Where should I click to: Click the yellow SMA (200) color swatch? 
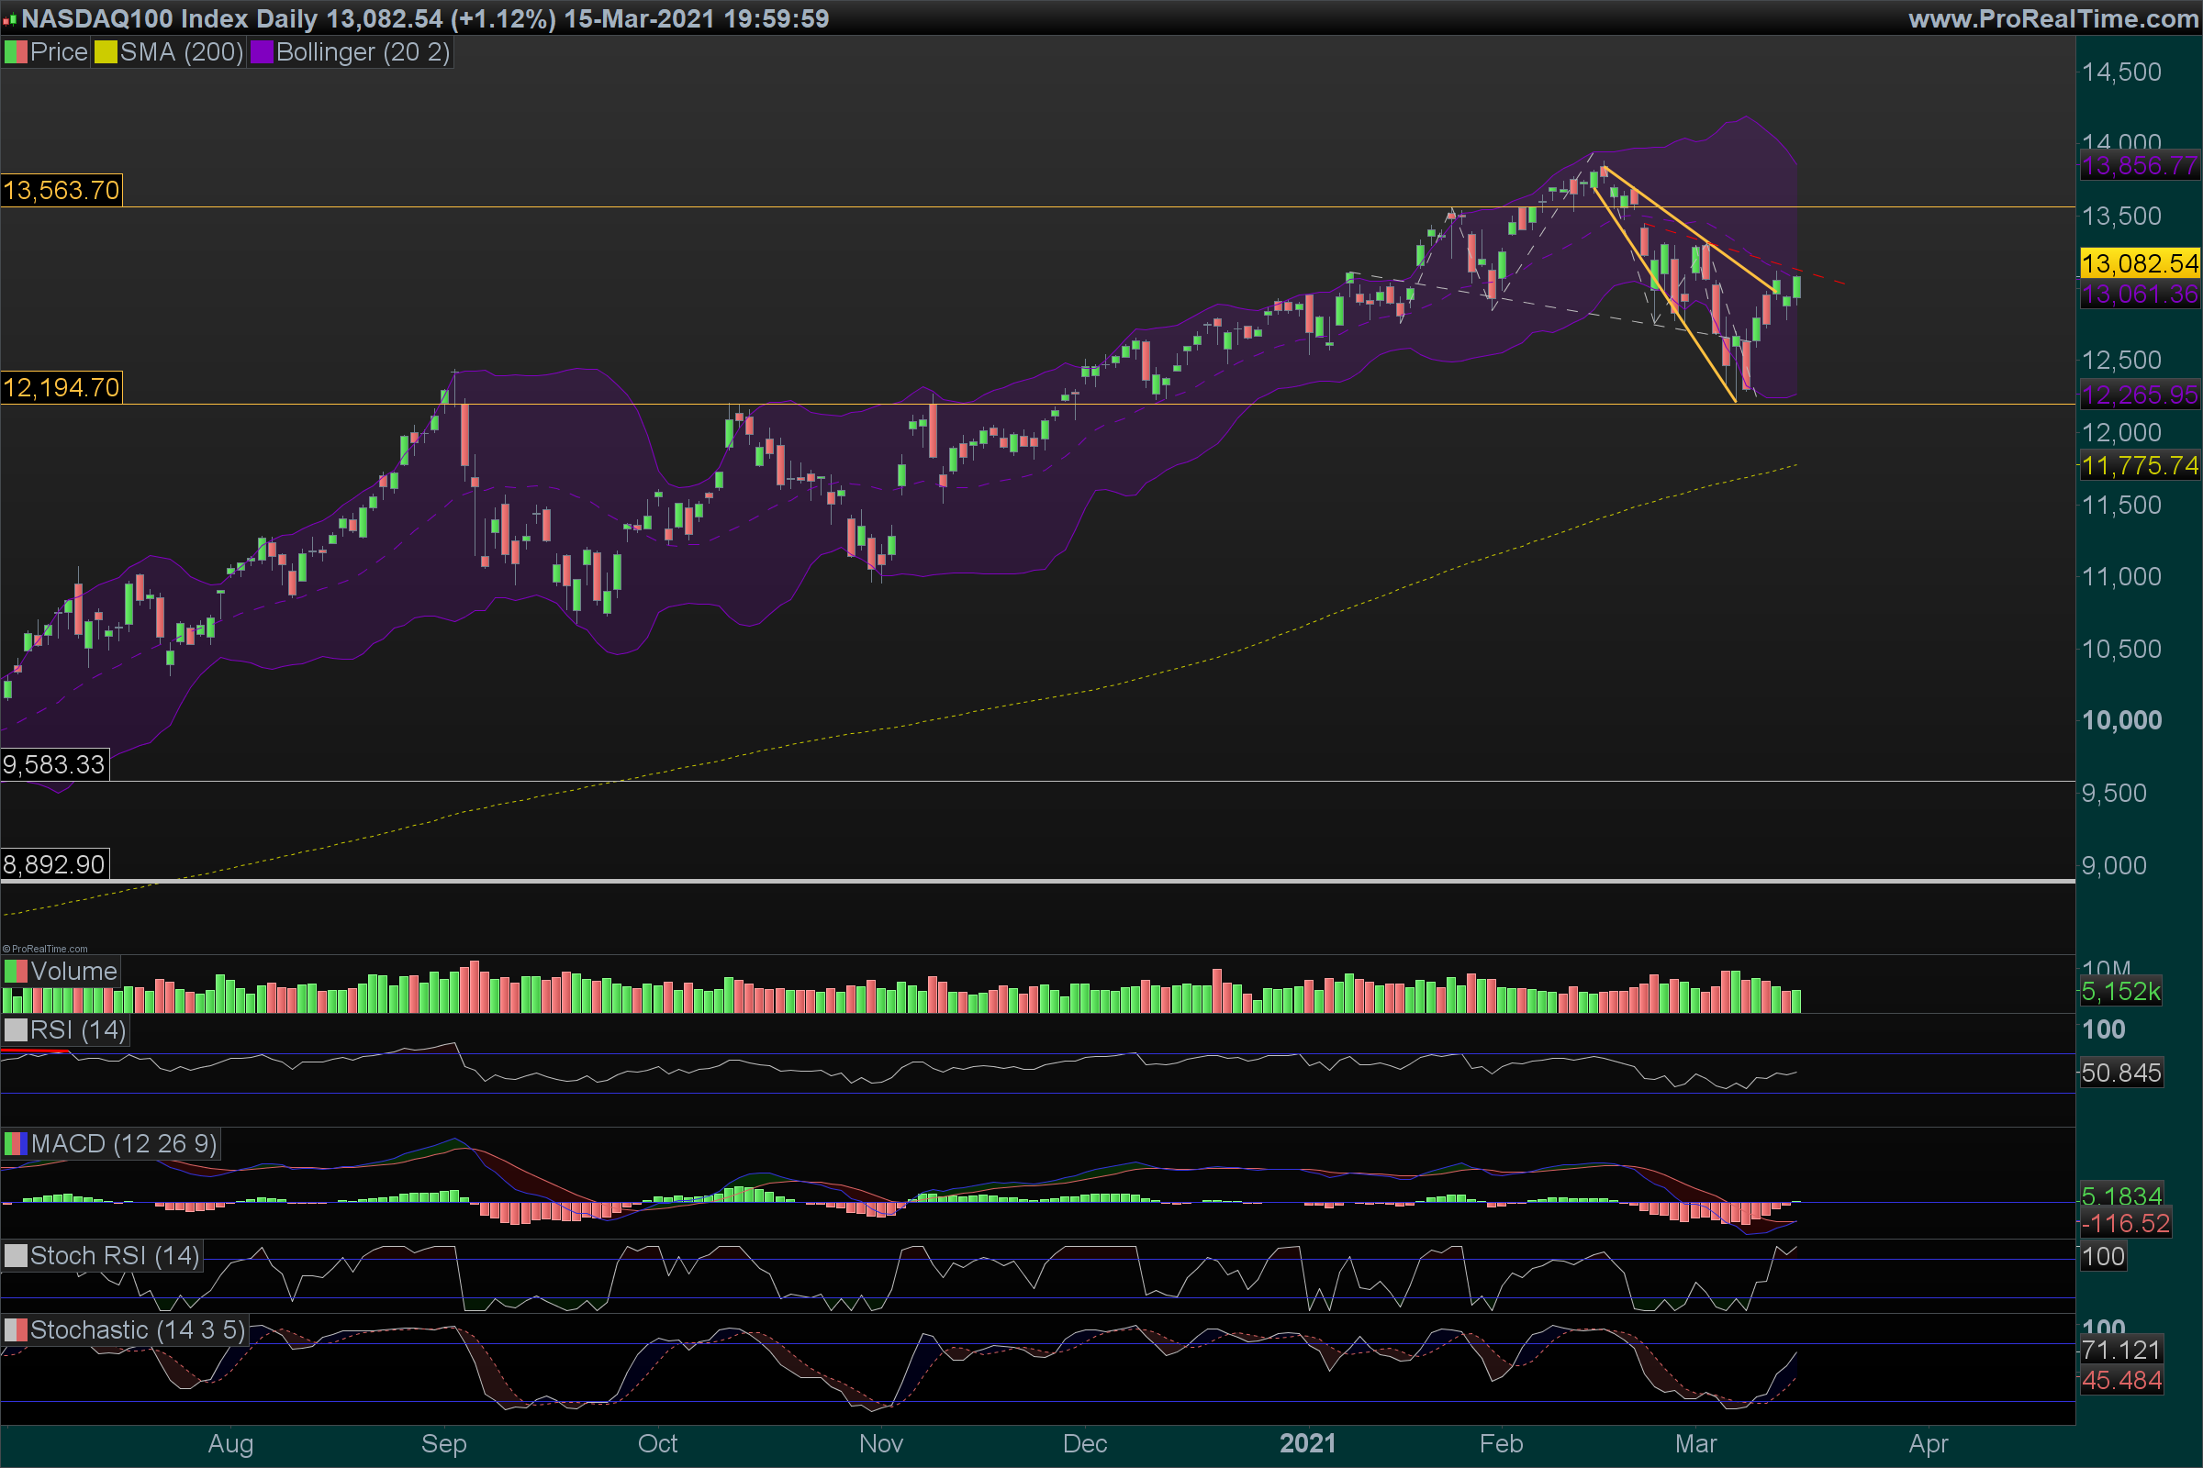pyautogui.click(x=105, y=52)
